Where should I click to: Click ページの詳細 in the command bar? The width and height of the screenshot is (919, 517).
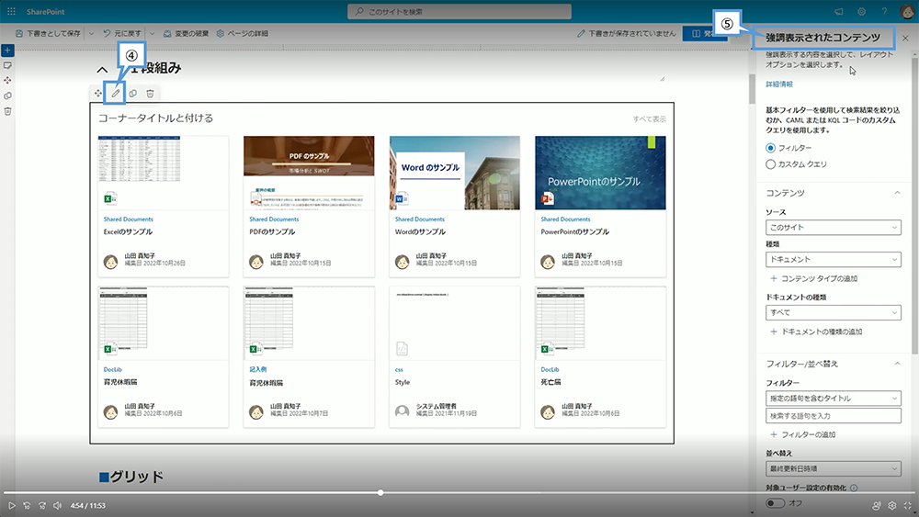[x=242, y=33]
